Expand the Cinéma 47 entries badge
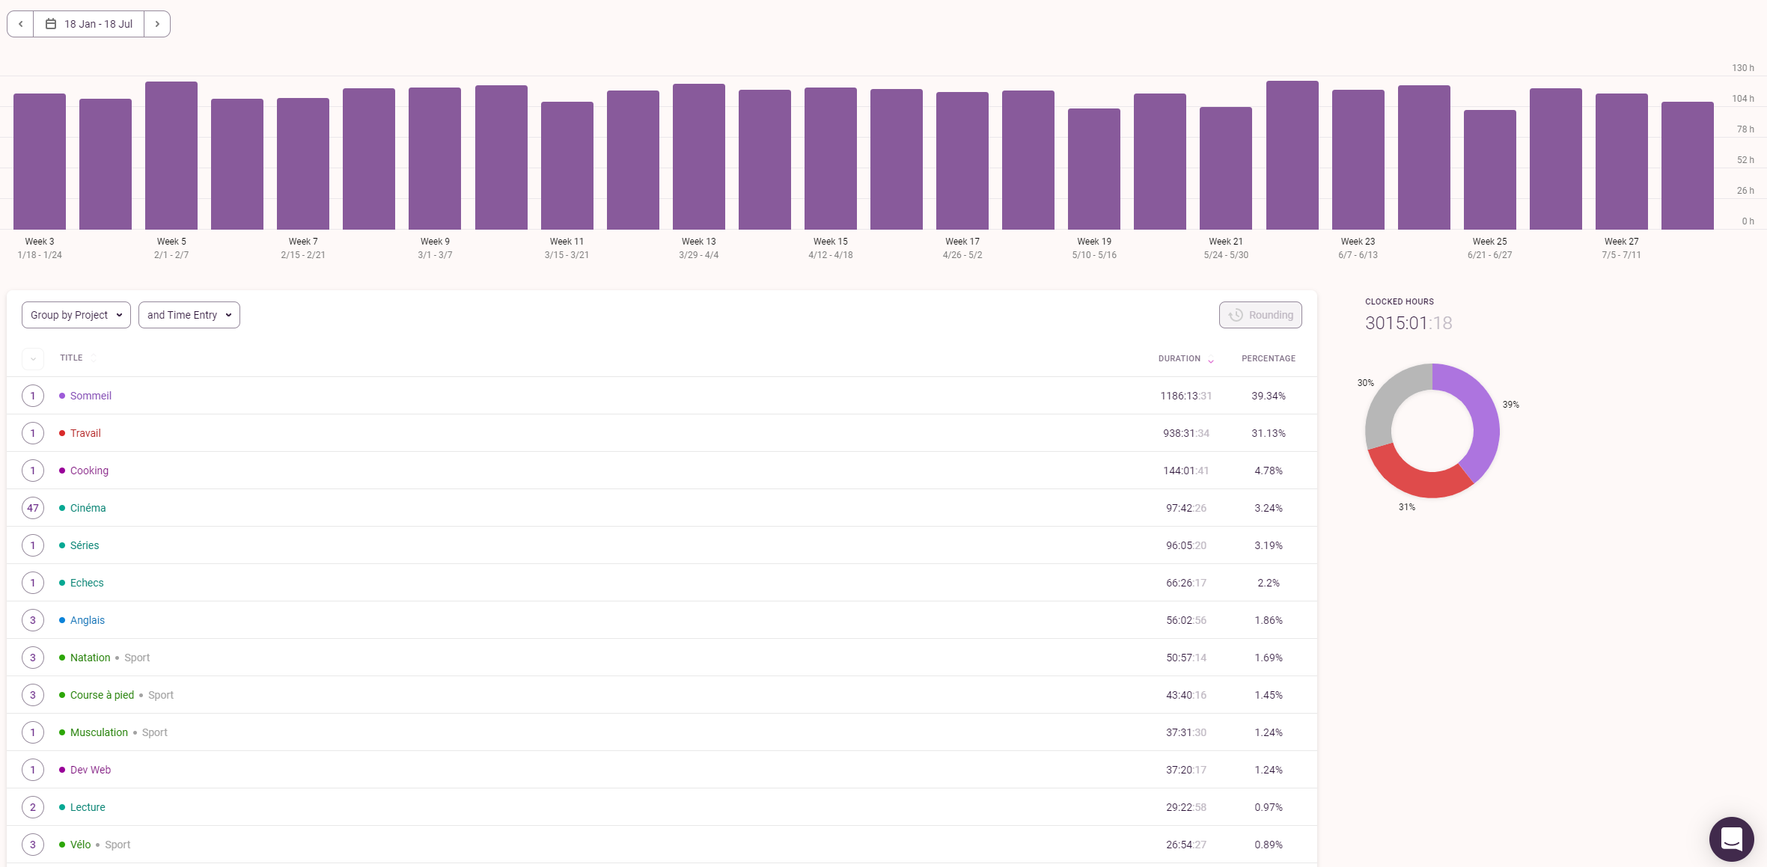The height and width of the screenshot is (867, 1767). (x=33, y=508)
